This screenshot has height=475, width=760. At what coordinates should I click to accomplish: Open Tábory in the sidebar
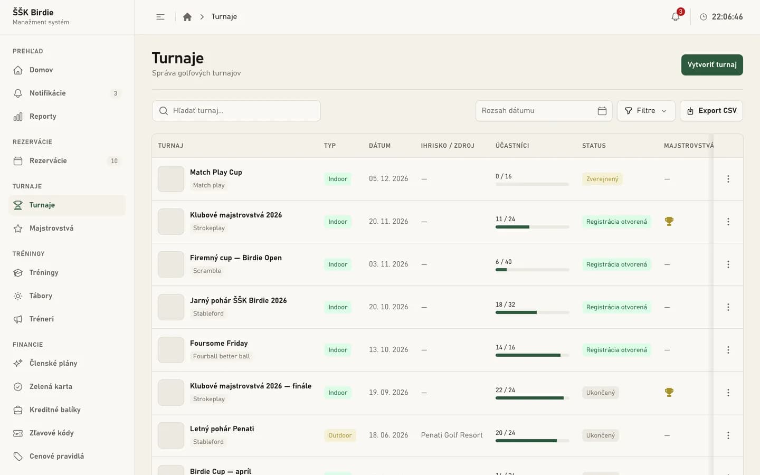67,296
